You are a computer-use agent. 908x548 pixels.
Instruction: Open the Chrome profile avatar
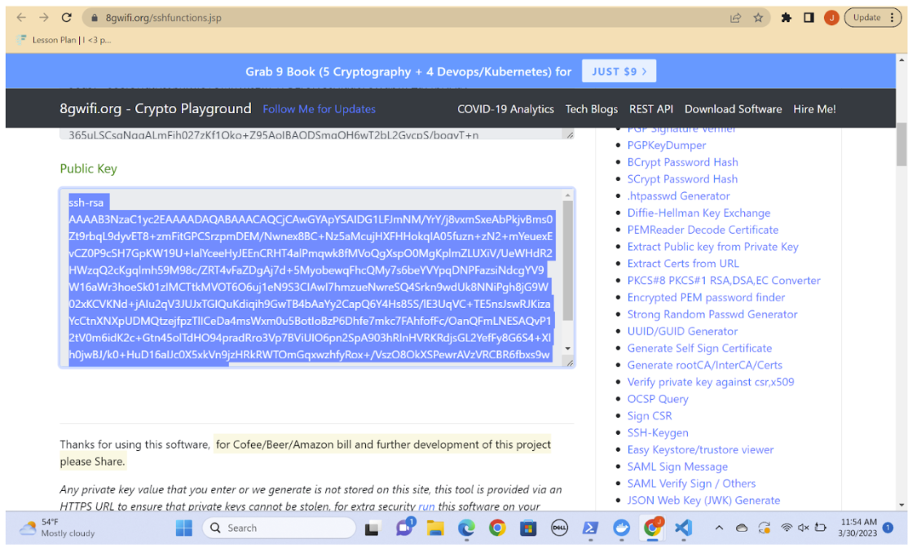(x=831, y=18)
